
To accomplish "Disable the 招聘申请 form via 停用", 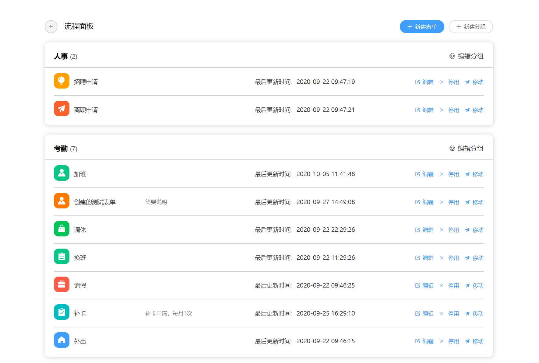I will (449, 82).
